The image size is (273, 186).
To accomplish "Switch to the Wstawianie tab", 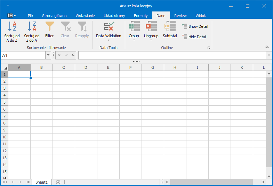I will click(85, 16).
